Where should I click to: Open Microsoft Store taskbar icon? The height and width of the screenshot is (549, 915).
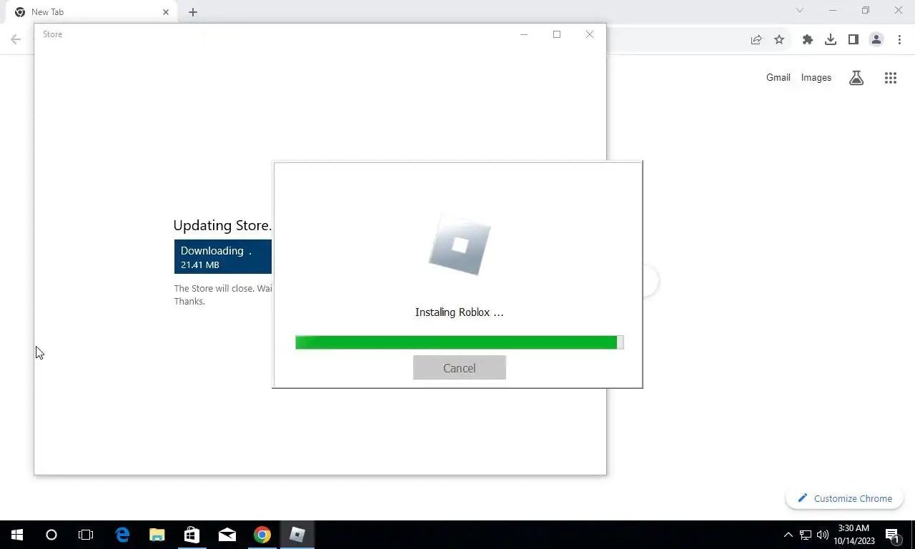[192, 535]
